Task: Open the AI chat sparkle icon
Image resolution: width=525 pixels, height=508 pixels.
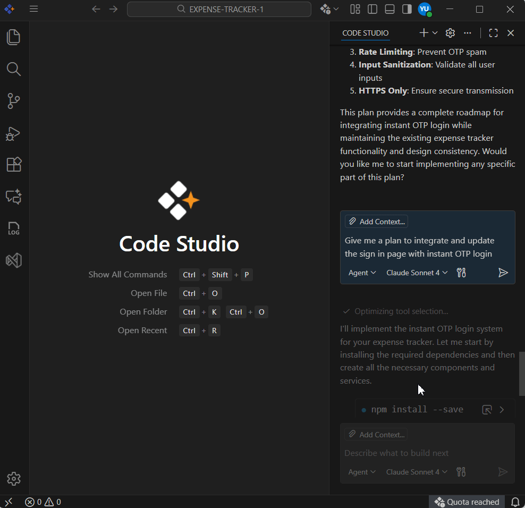Action: tap(14, 197)
